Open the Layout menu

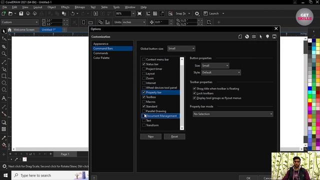[x=37, y=7]
